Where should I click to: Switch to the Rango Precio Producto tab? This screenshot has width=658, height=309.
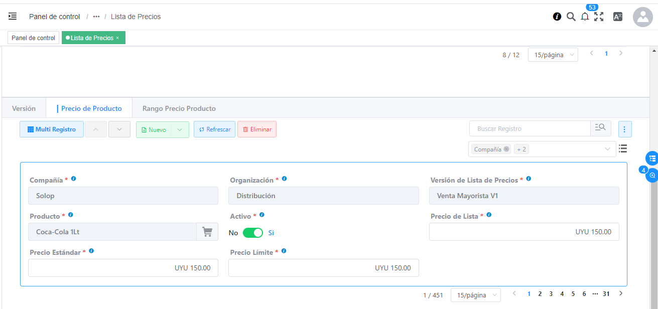179,108
